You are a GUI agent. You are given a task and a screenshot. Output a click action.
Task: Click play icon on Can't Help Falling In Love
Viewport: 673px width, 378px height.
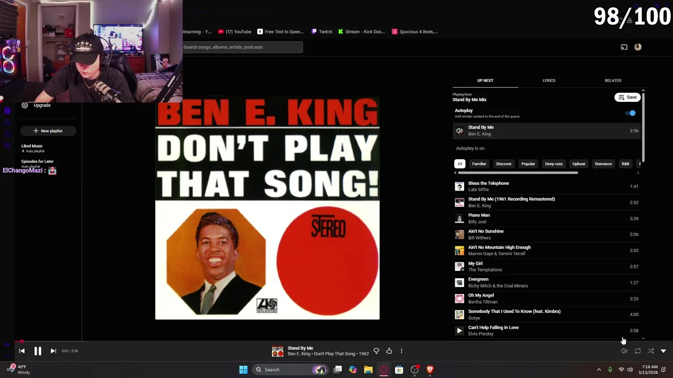click(460, 331)
